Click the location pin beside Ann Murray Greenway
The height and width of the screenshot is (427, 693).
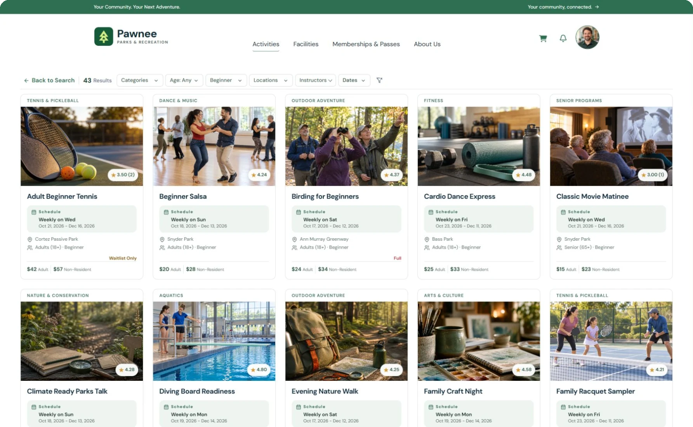click(x=294, y=239)
